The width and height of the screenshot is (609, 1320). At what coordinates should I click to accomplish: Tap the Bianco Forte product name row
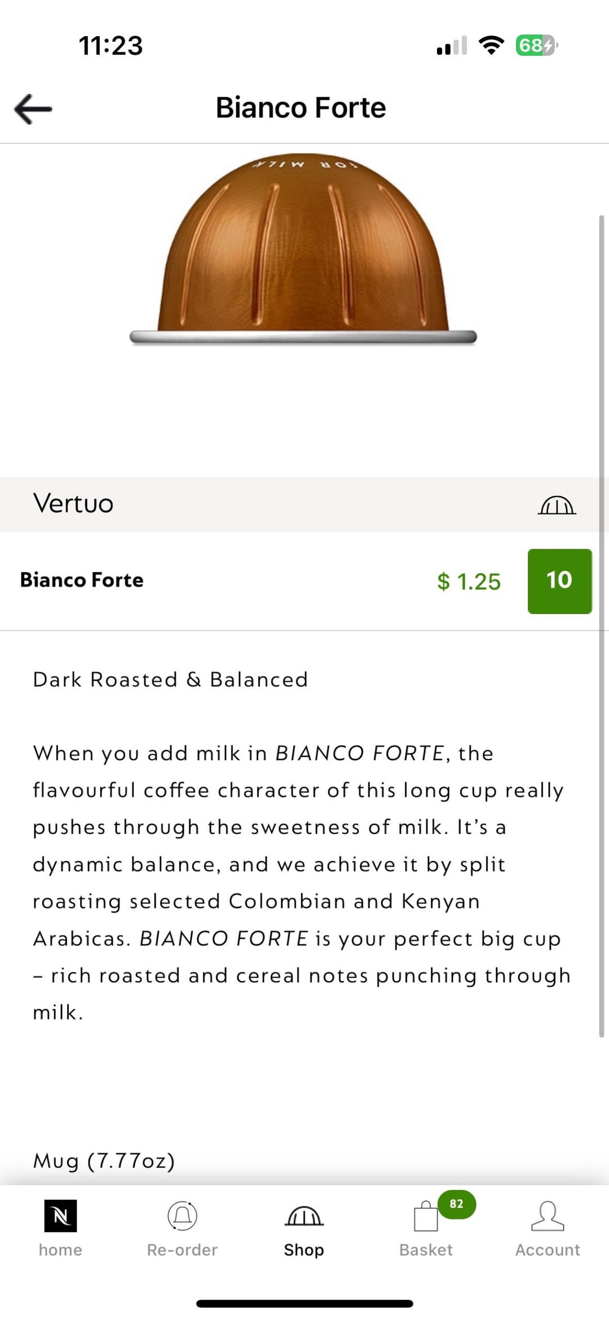click(82, 580)
